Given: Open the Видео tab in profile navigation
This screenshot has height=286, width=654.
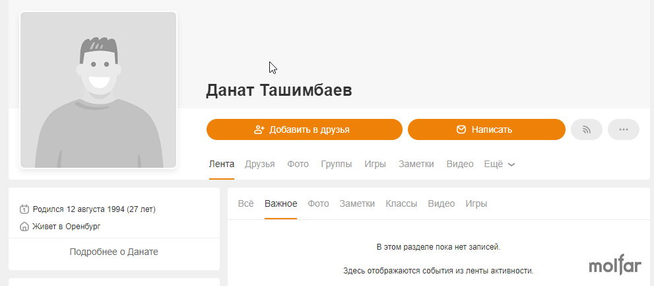Looking at the screenshot, I should [x=460, y=164].
